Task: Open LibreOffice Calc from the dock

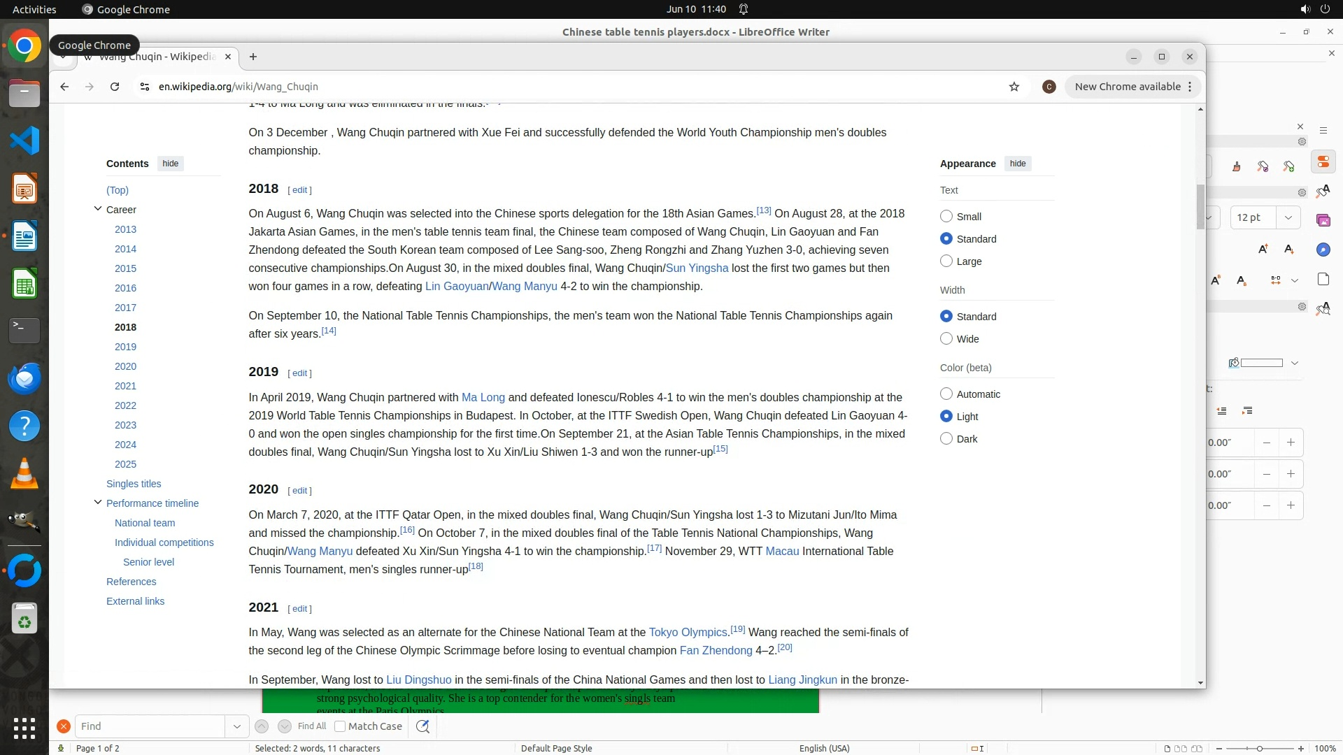Action: (x=24, y=285)
